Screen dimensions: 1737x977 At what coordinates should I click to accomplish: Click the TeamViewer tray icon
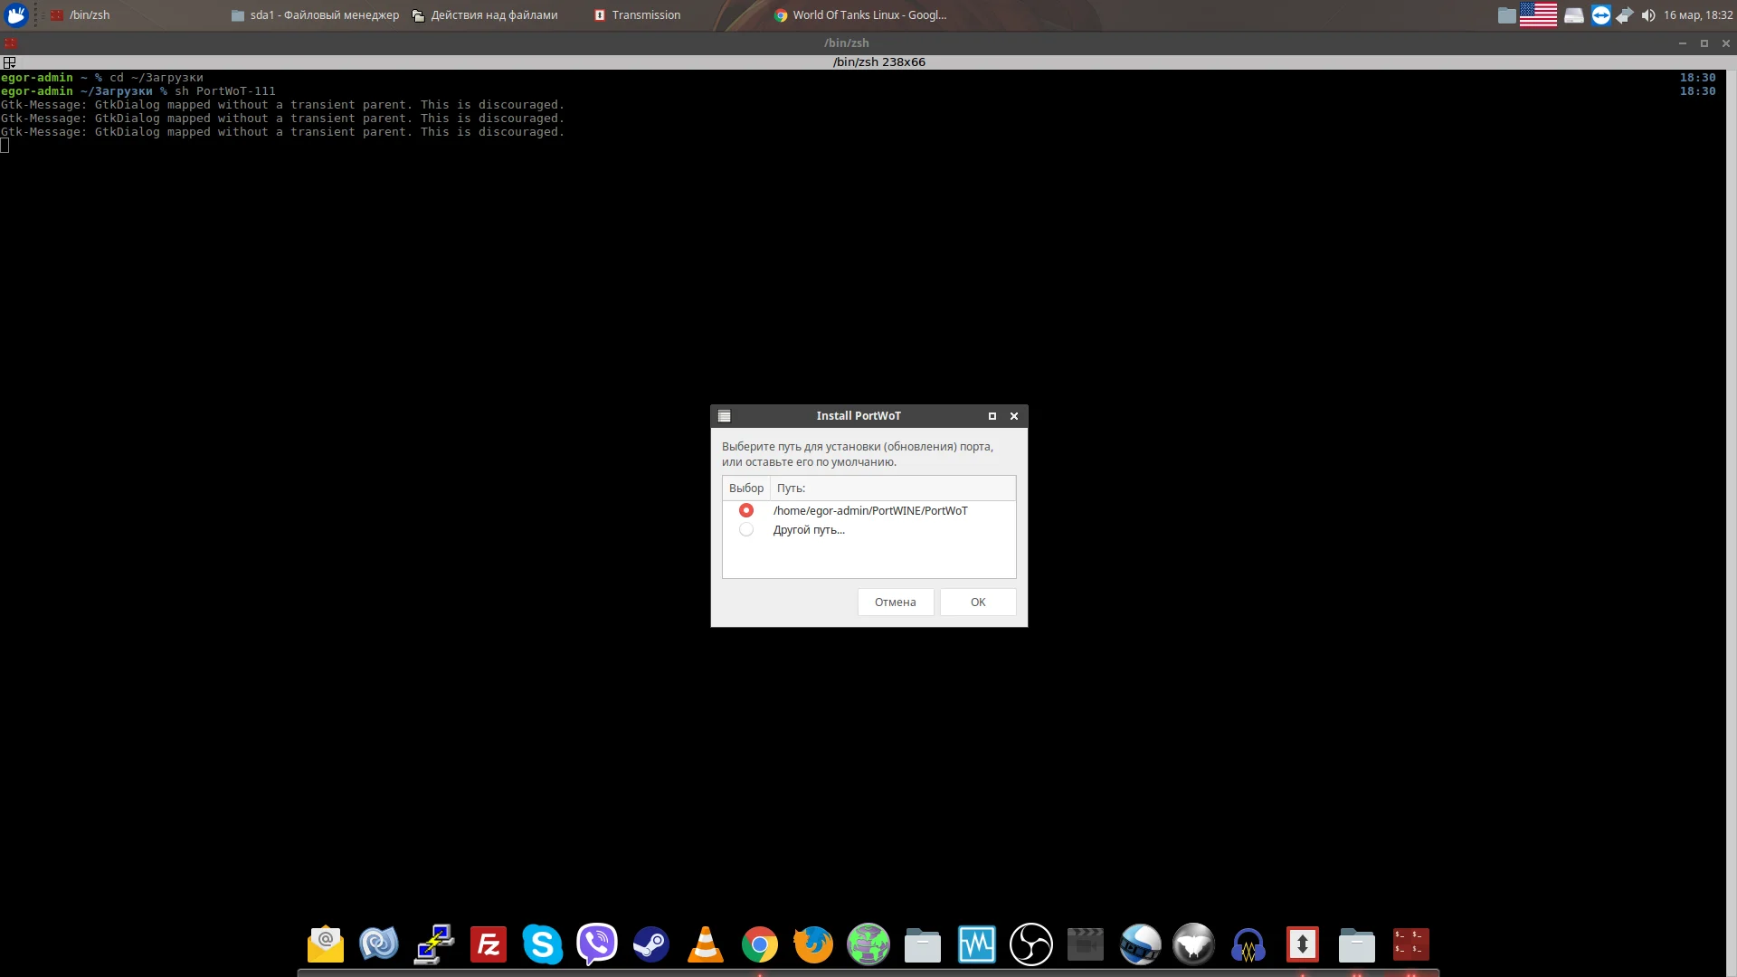tap(1600, 15)
